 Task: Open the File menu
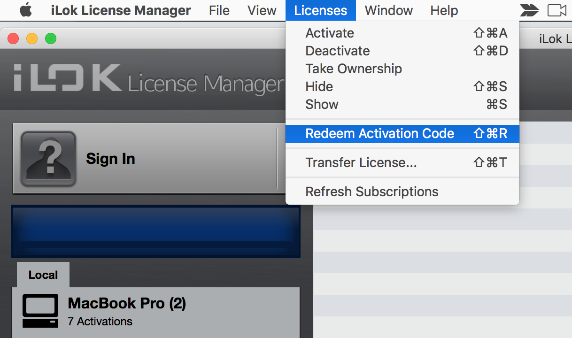click(219, 10)
